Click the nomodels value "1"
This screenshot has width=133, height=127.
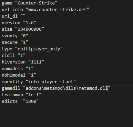(30, 69)
